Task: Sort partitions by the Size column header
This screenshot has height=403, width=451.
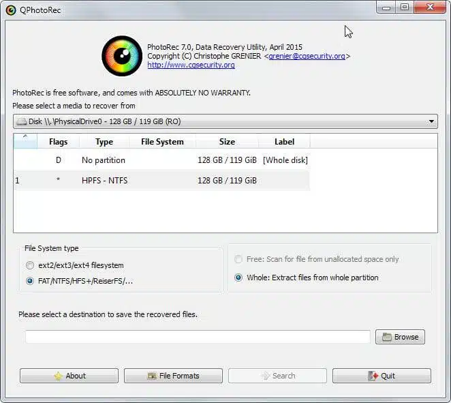Action: (227, 142)
